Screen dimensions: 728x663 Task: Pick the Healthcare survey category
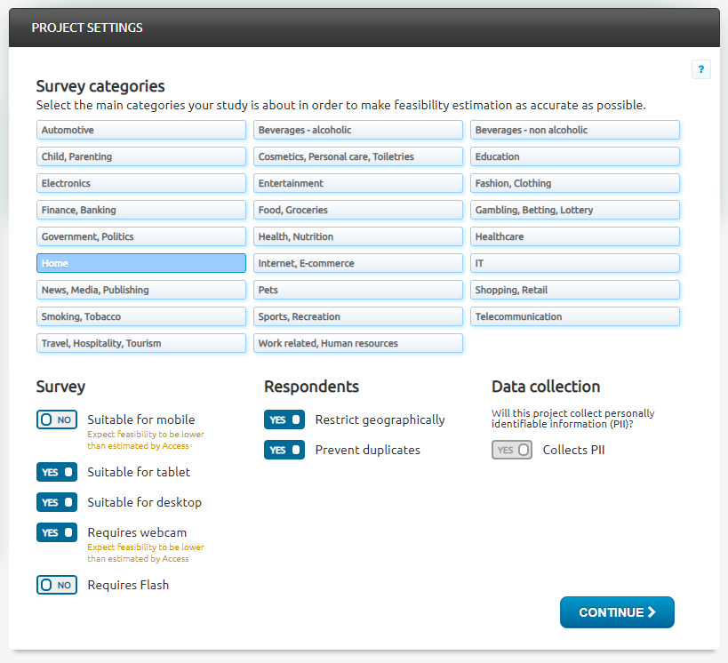pos(574,236)
